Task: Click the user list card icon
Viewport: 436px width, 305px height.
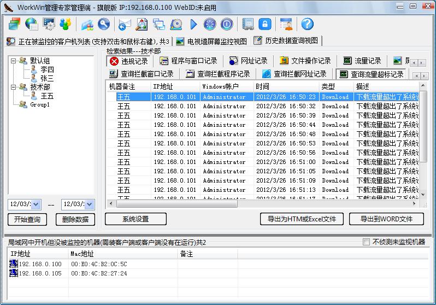Action: click(286, 24)
